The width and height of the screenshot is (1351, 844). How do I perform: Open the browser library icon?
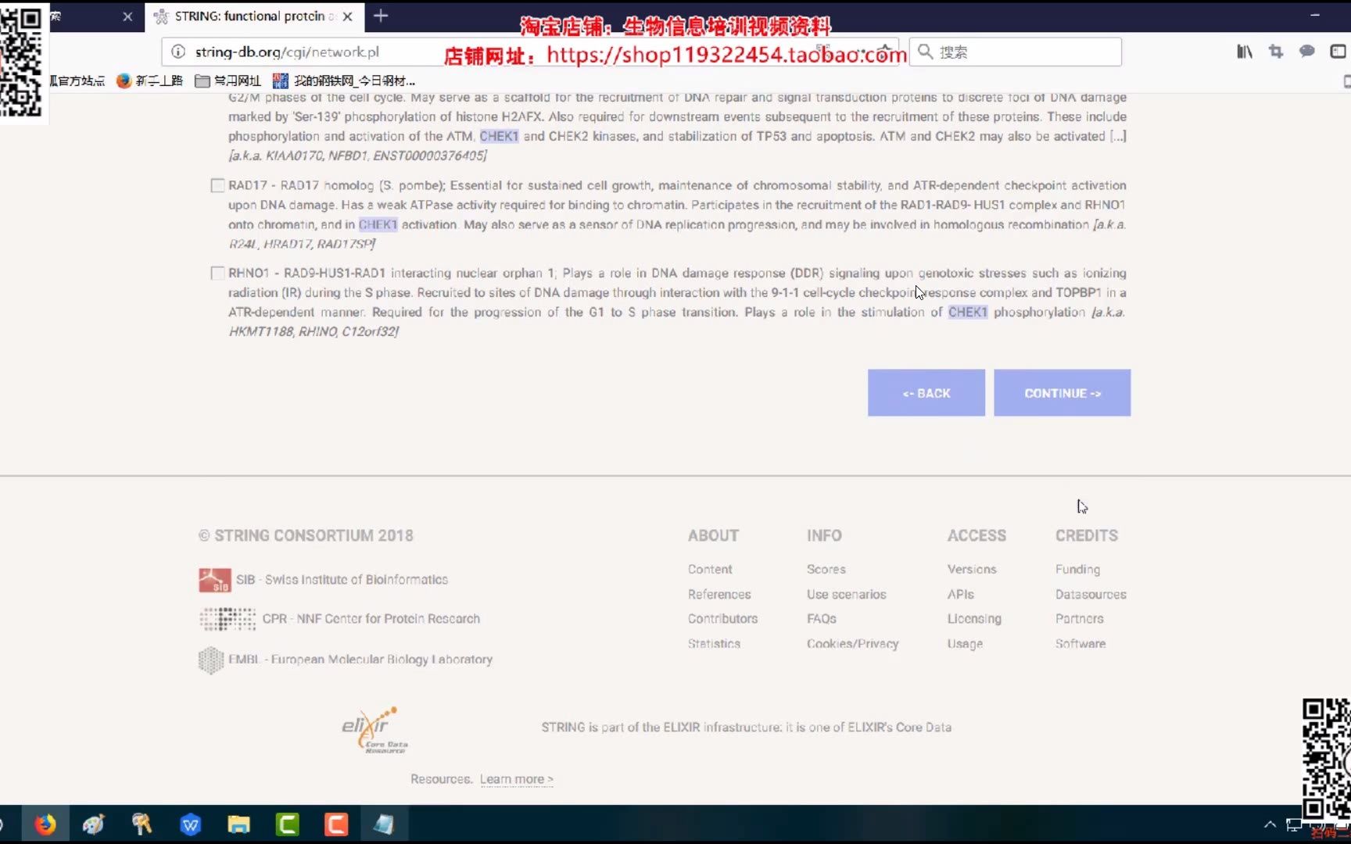tap(1245, 52)
